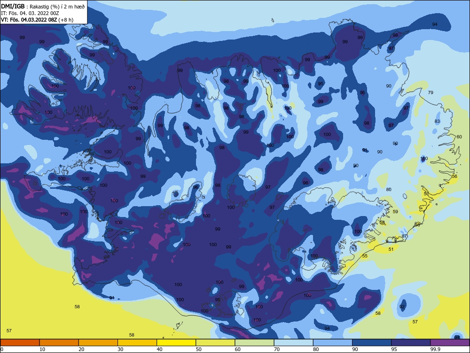This screenshot has height=353, width=470.
Task: Click the orange 10–20 legend swatch
Action: [x=59, y=343]
